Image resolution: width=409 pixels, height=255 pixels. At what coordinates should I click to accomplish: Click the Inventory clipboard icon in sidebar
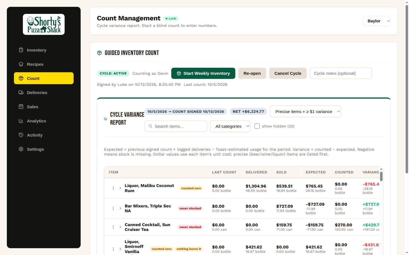coord(21,50)
